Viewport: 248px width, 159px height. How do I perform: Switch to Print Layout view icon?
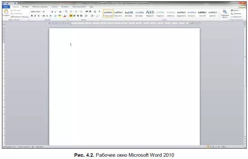[x=208, y=147]
